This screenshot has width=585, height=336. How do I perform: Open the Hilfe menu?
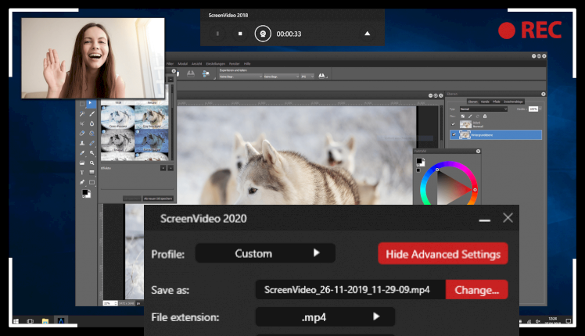tap(247, 64)
